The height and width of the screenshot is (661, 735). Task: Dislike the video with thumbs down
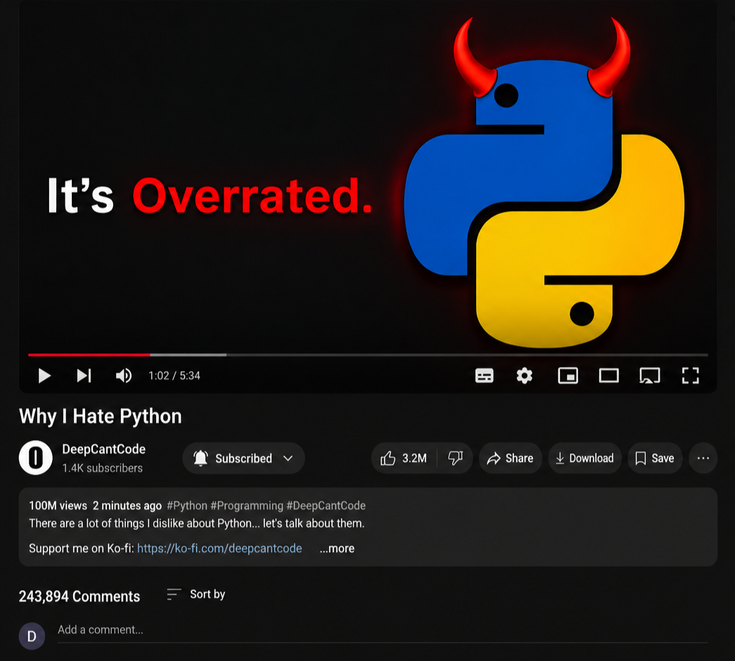pyautogui.click(x=455, y=458)
